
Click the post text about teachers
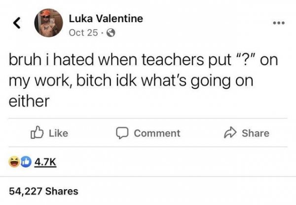[x=143, y=80]
